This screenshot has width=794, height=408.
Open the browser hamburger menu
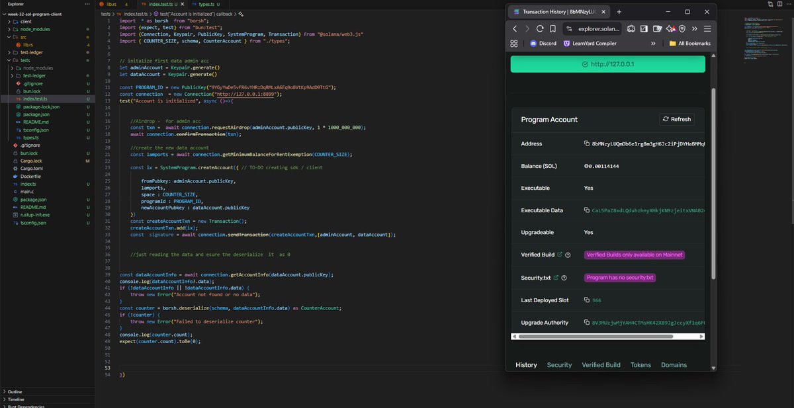point(707,28)
